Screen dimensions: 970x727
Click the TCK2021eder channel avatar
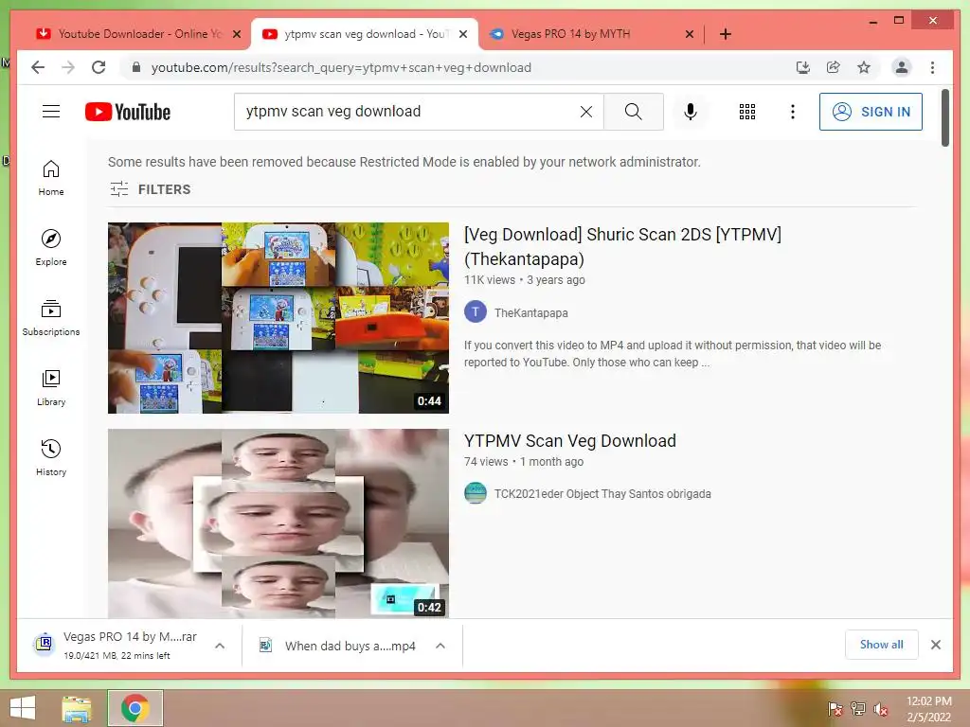(476, 493)
